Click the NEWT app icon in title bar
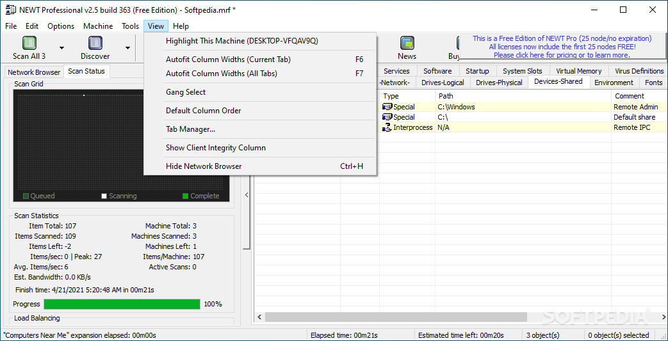 [x=10, y=10]
